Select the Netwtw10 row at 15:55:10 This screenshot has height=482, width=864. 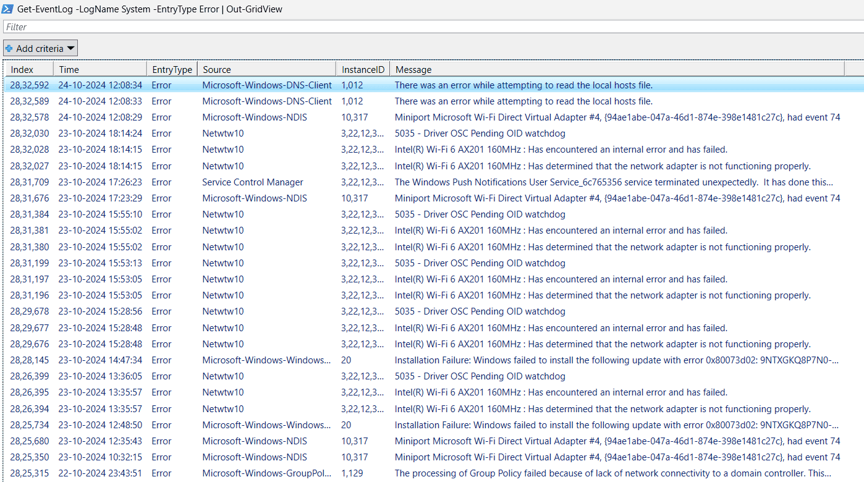(x=434, y=214)
